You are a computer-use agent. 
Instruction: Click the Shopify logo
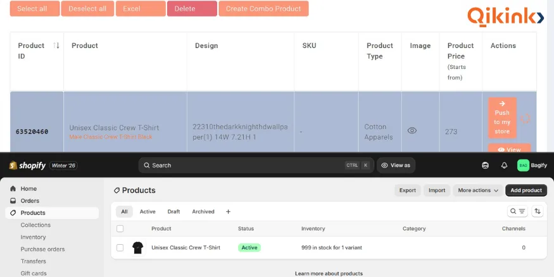coord(27,165)
